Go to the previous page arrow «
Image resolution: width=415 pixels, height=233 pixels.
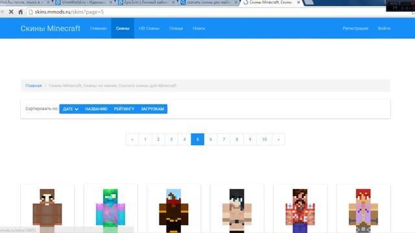(132, 140)
